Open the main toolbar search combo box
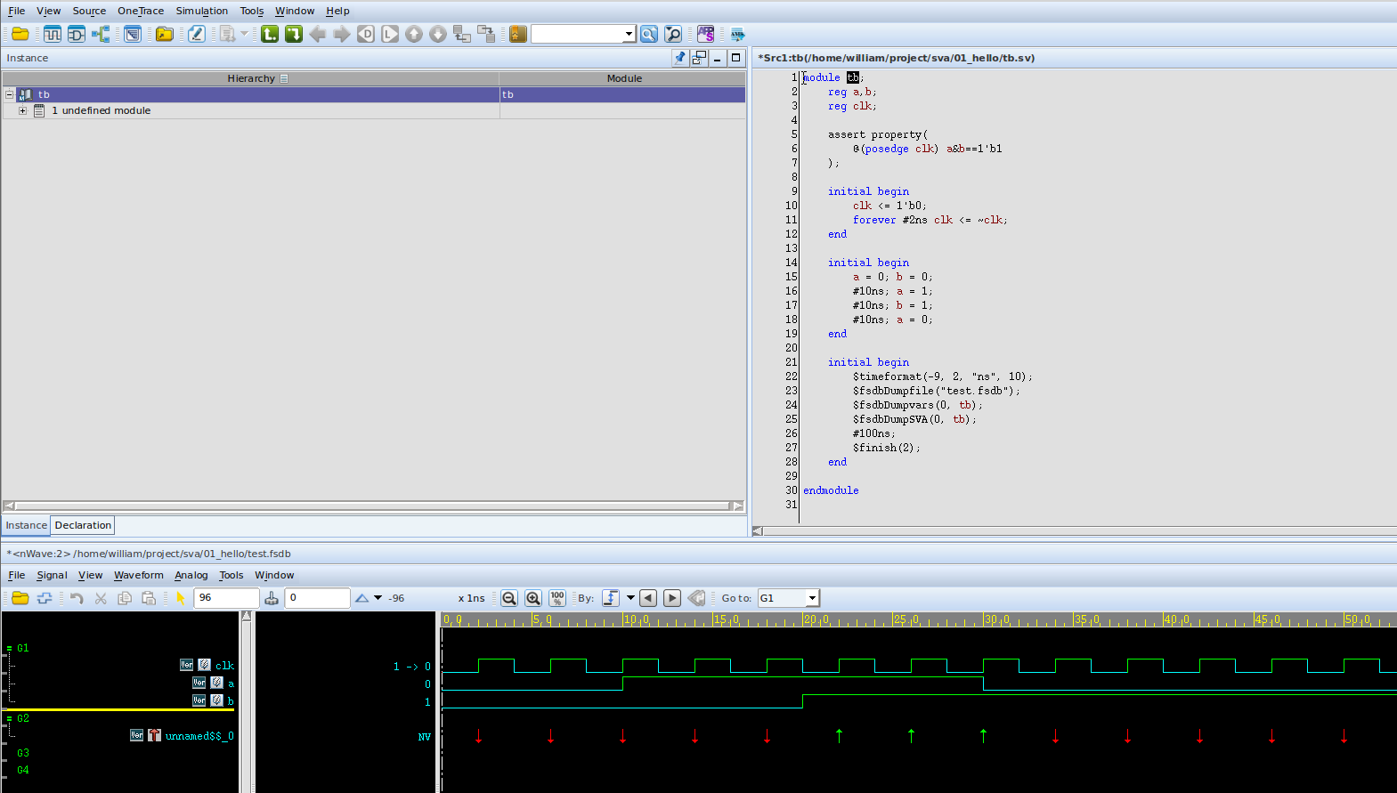The image size is (1397, 793). [x=583, y=34]
